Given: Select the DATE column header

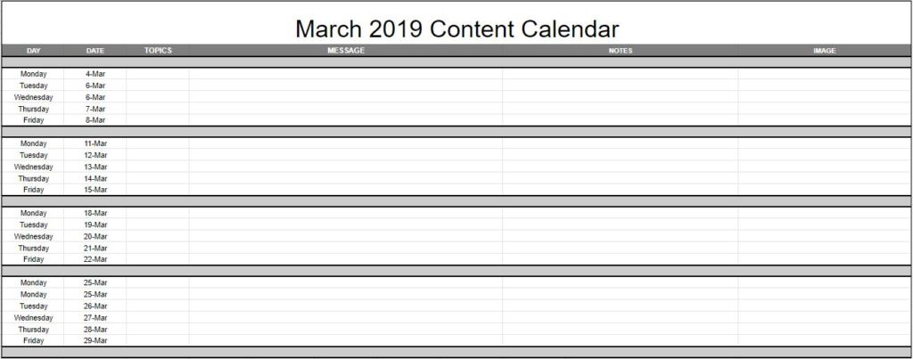Looking at the screenshot, I should (95, 51).
